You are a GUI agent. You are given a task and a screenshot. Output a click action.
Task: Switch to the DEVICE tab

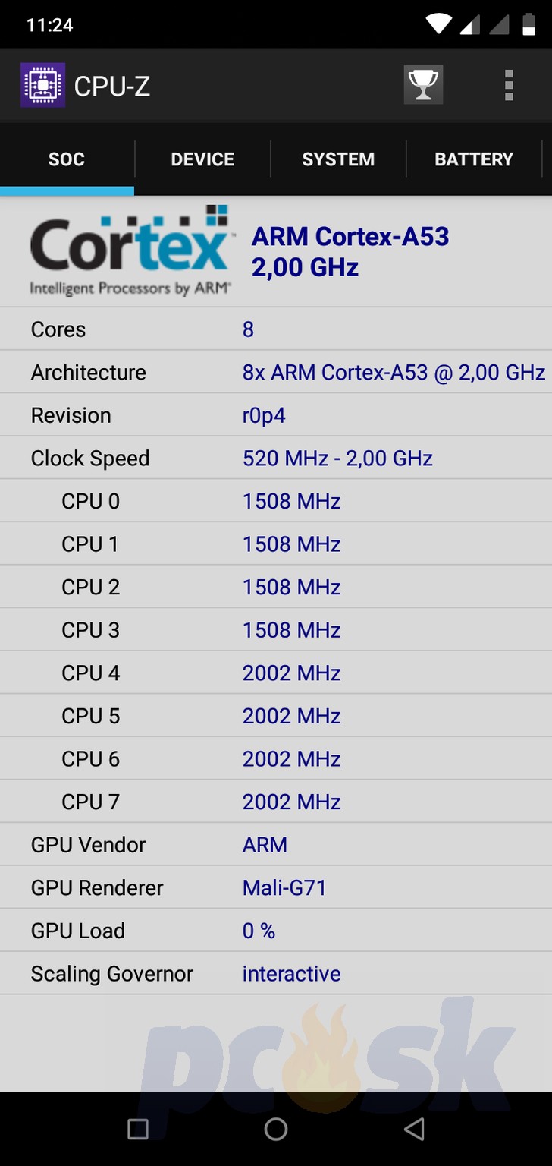point(202,159)
